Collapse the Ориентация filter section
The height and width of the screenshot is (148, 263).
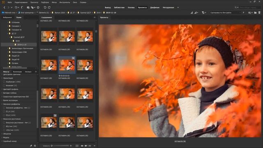[2, 78]
